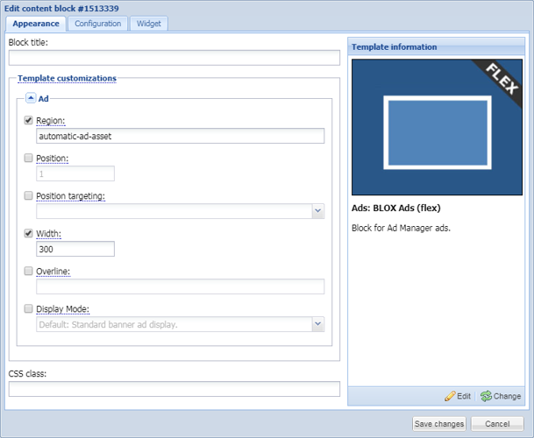The image size is (534, 438).
Task: Enable the Position checkbox
Action: click(29, 159)
